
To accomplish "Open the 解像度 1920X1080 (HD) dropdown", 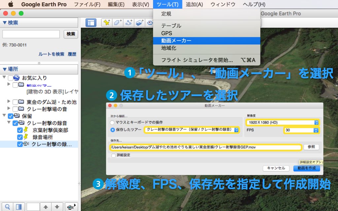I will (x=282, y=123).
